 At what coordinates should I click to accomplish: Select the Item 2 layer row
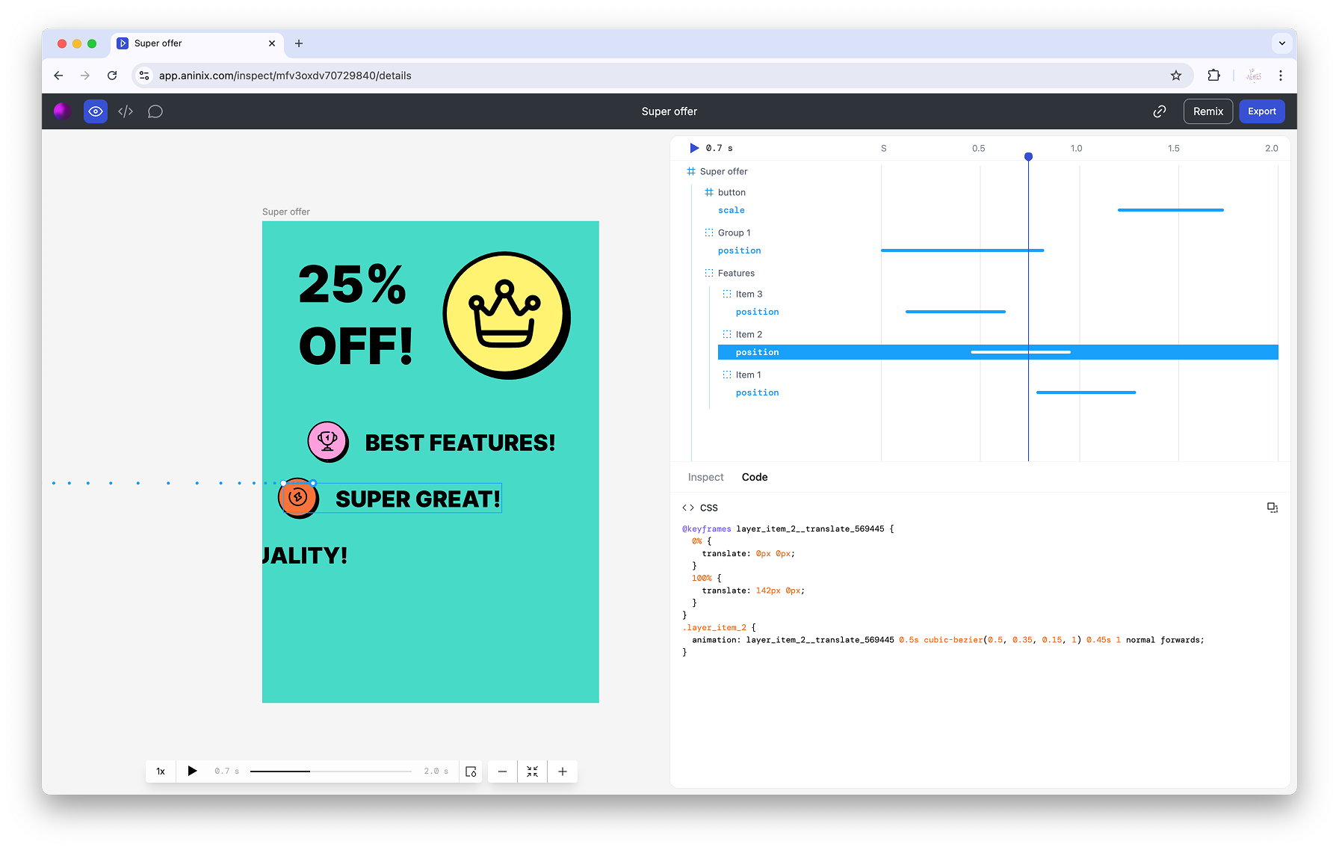[x=749, y=334]
